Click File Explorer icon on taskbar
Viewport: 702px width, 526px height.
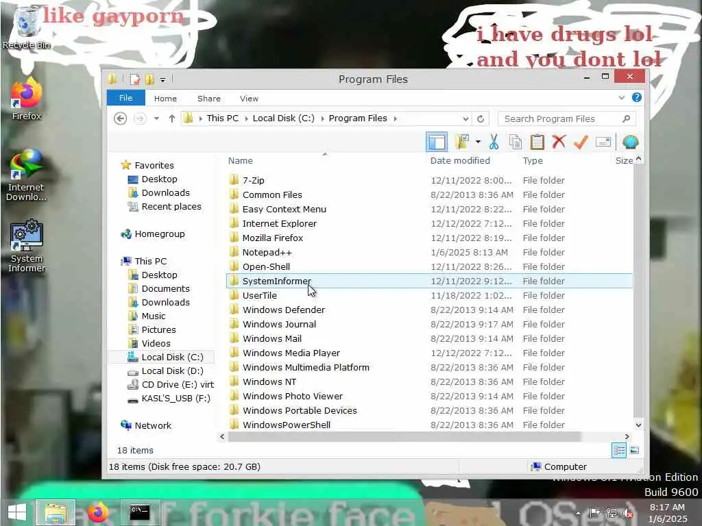point(56,512)
